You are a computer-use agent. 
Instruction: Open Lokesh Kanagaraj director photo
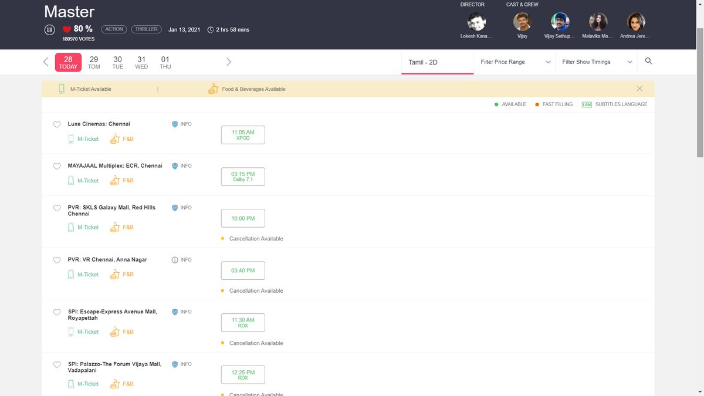click(x=476, y=22)
